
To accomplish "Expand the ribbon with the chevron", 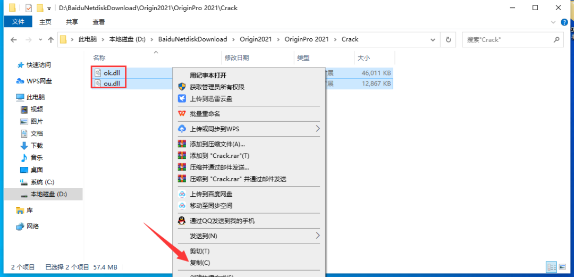I will click(553, 22).
